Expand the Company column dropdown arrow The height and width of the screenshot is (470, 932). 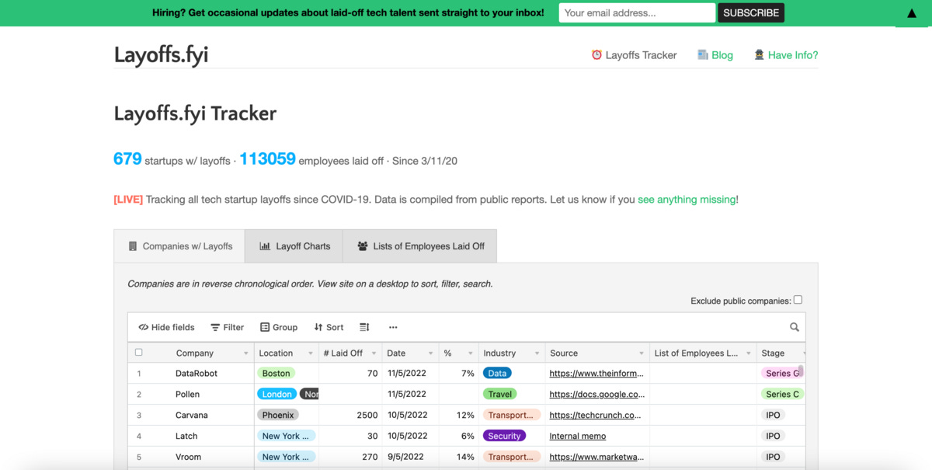[x=246, y=353]
